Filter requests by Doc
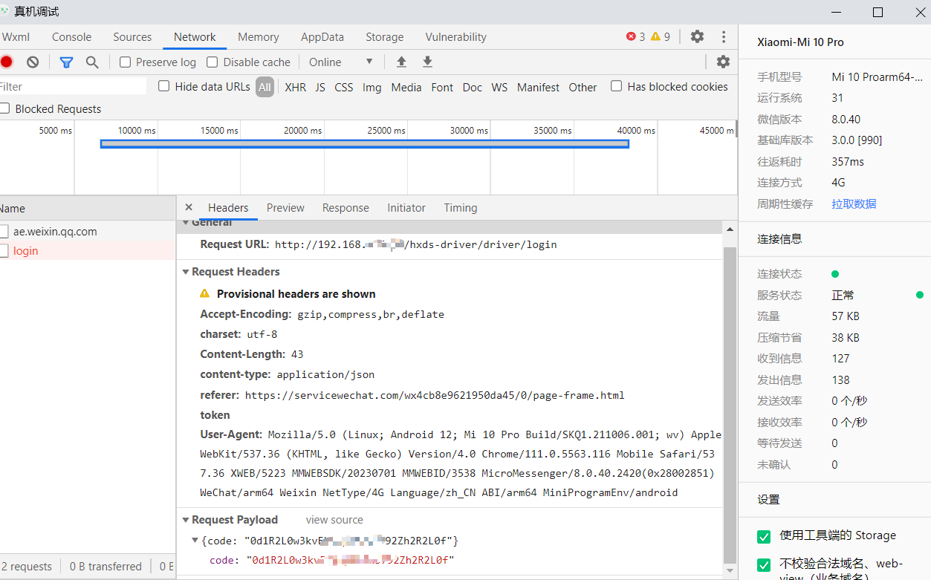The image size is (931, 580). 473,87
